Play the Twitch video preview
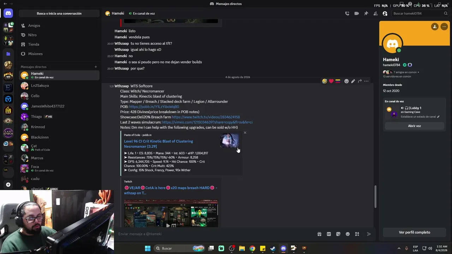The image size is (452, 254). 168,225
